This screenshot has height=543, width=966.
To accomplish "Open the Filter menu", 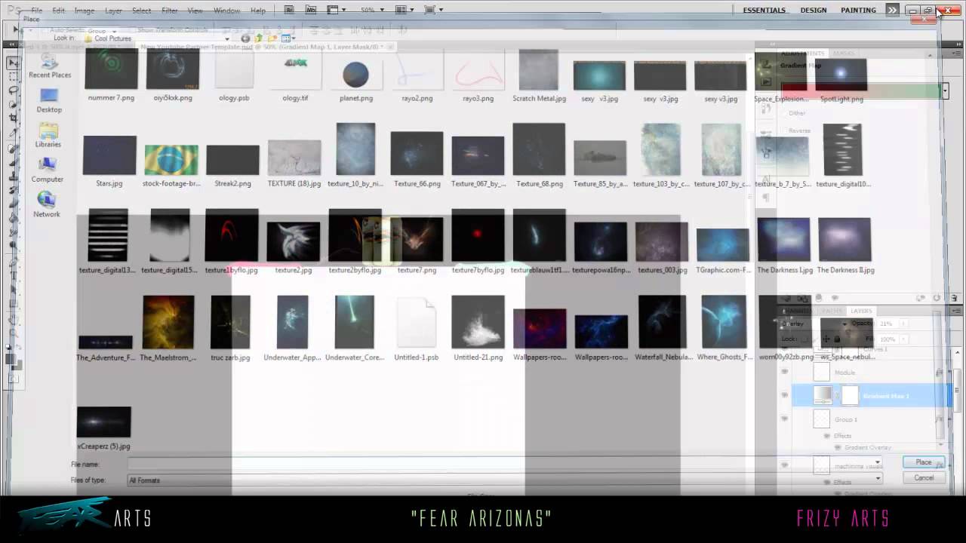I will tap(170, 11).
